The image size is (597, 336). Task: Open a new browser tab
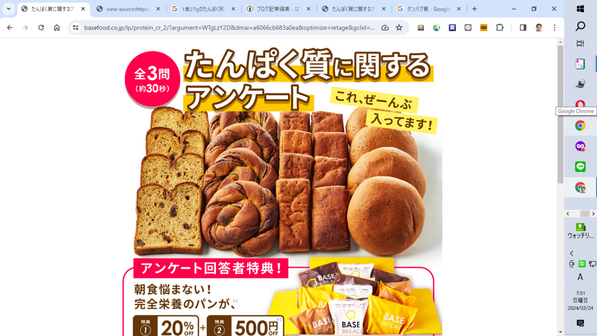pyautogui.click(x=475, y=9)
